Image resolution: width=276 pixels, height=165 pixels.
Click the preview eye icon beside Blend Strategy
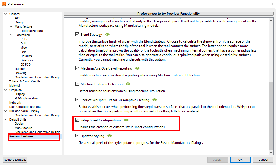pos(107,35)
